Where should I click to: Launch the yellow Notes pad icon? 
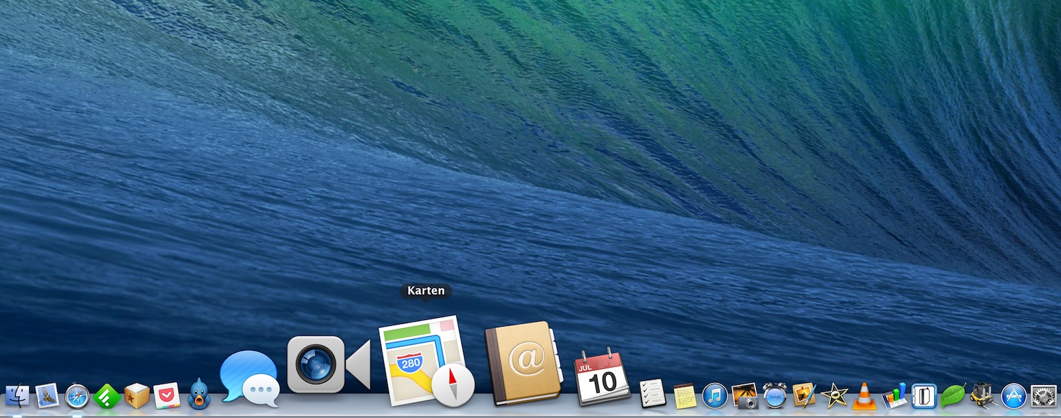point(684,395)
